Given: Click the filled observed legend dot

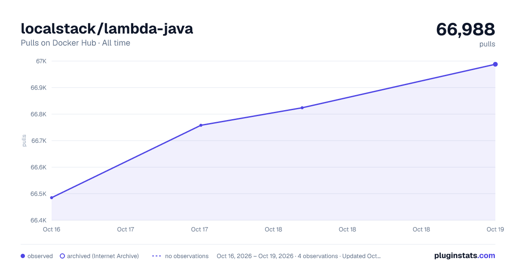Looking at the screenshot, I should (23, 256).
